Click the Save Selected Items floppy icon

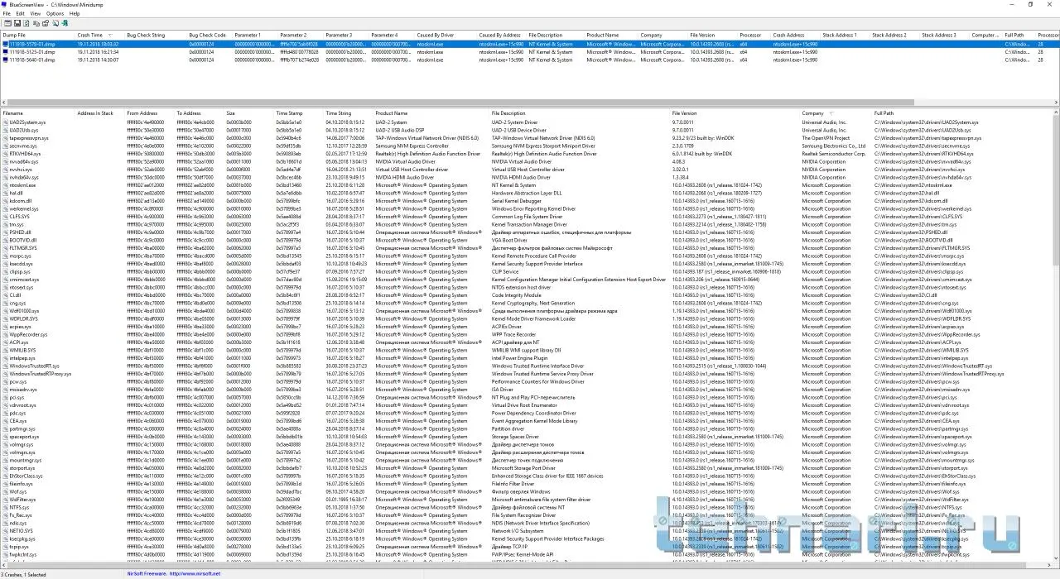click(x=17, y=23)
